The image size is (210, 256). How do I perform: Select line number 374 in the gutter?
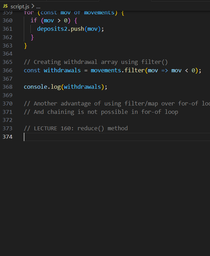[8, 137]
